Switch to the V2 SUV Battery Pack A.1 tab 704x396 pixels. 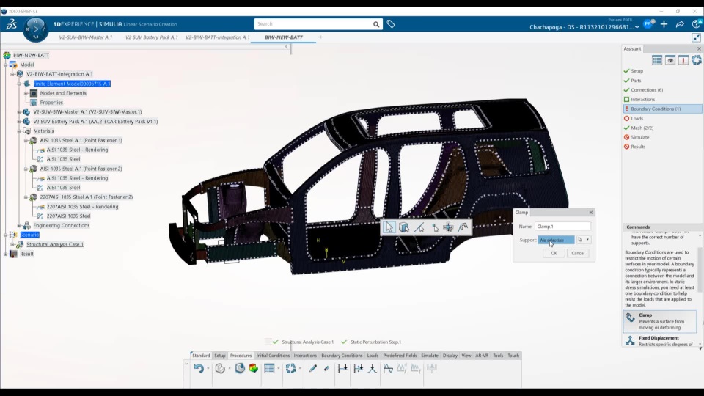pyautogui.click(x=151, y=37)
